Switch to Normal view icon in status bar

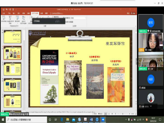(x=106, y=114)
